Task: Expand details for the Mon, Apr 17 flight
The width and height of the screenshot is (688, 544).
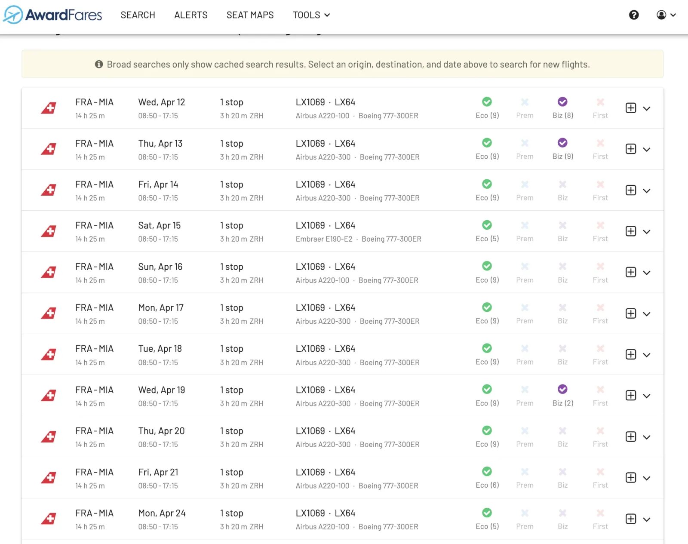Action: pyautogui.click(x=647, y=313)
